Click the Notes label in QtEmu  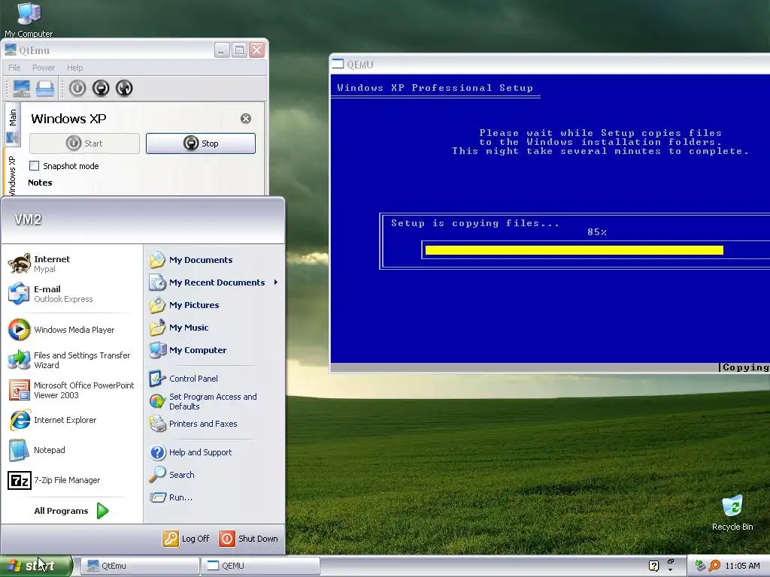40,183
